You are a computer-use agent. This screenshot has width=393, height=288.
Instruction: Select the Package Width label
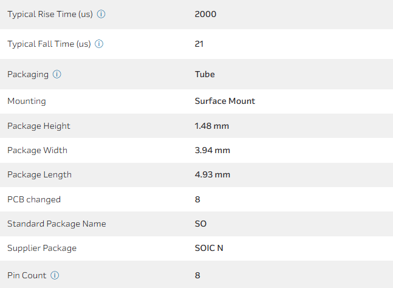[x=37, y=150]
